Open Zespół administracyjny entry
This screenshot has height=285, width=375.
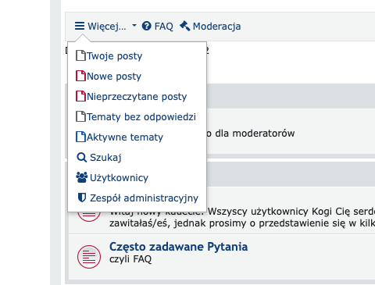(144, 198)
